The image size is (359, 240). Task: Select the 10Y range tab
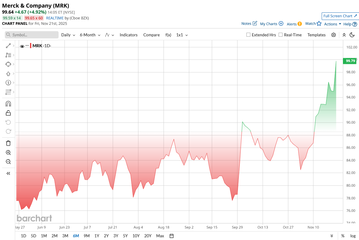point(136,236)
